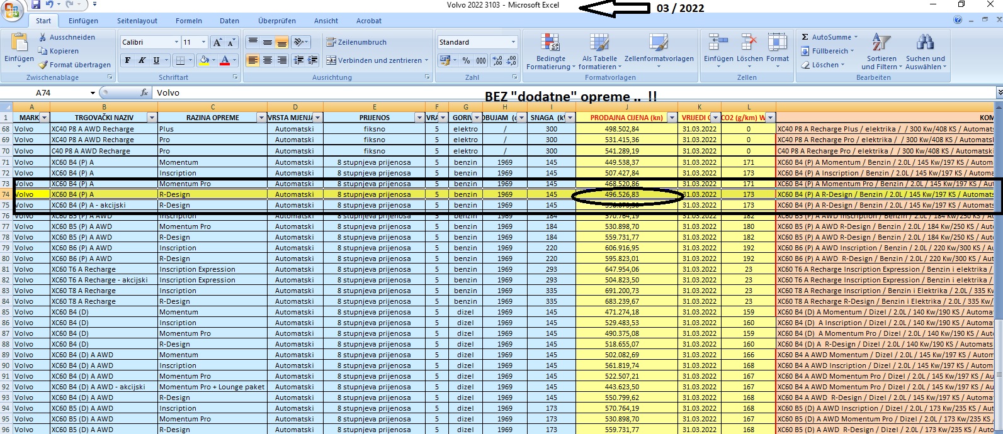The image size is (1003, 434).
Task: Toggle bold formatting (F)
Action: (x=128, y=60)
